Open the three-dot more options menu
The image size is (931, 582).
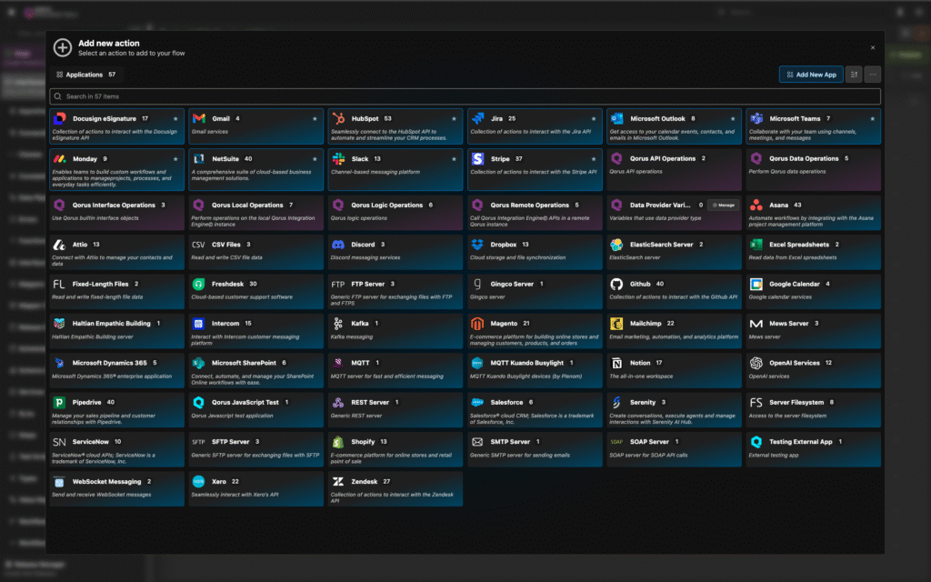(x=873, y=75)
